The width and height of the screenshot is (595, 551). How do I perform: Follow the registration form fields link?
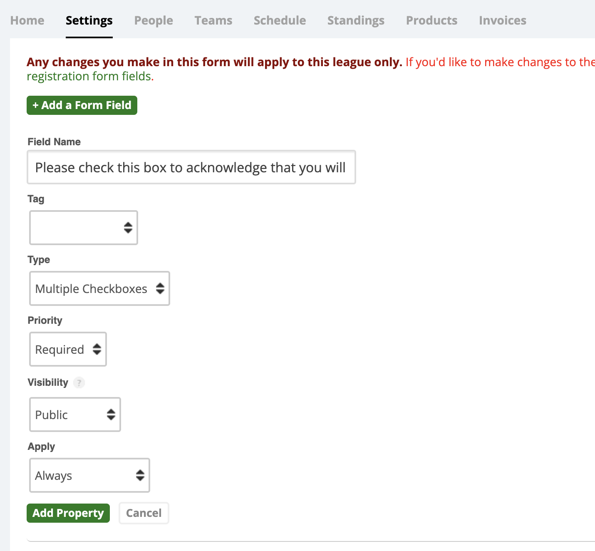pyautogui.click(x=89, y=77)
